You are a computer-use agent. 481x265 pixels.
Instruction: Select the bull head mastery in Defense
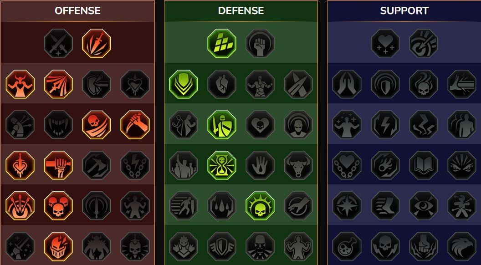pos(298,165)
